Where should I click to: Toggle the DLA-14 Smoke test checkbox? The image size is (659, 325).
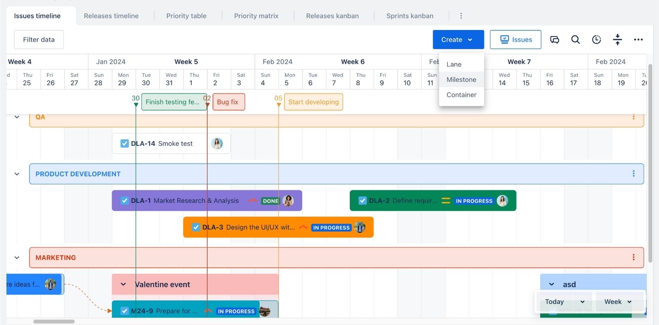click(x=124, y=143)
